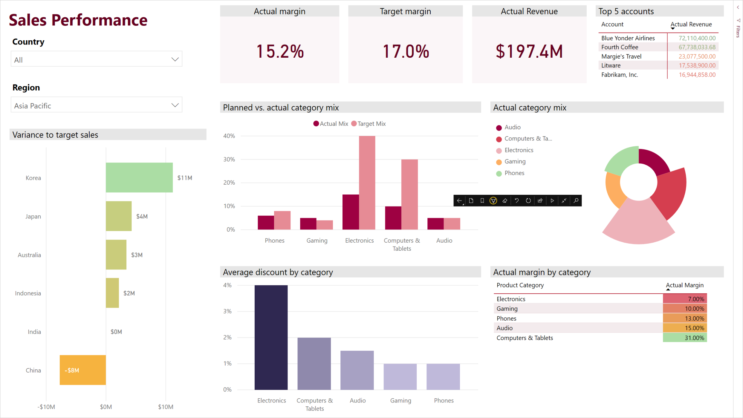
Task: Click the undo icon in toolbar
Action: click(x=516, y=200)
